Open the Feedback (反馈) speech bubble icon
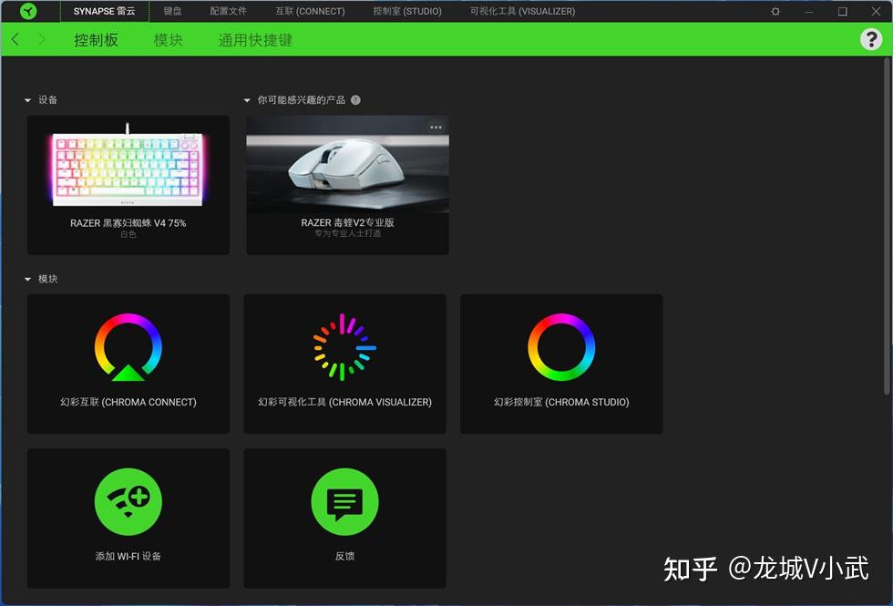Image resolution: width=893 pixels, height=606 pixels. click(x=344, y=499)
